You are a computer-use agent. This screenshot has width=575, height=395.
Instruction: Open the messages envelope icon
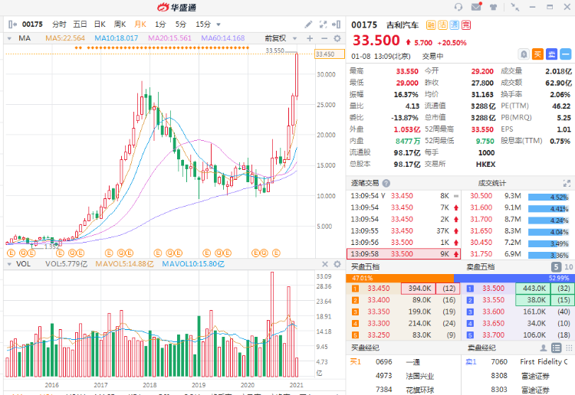[476, 7]
